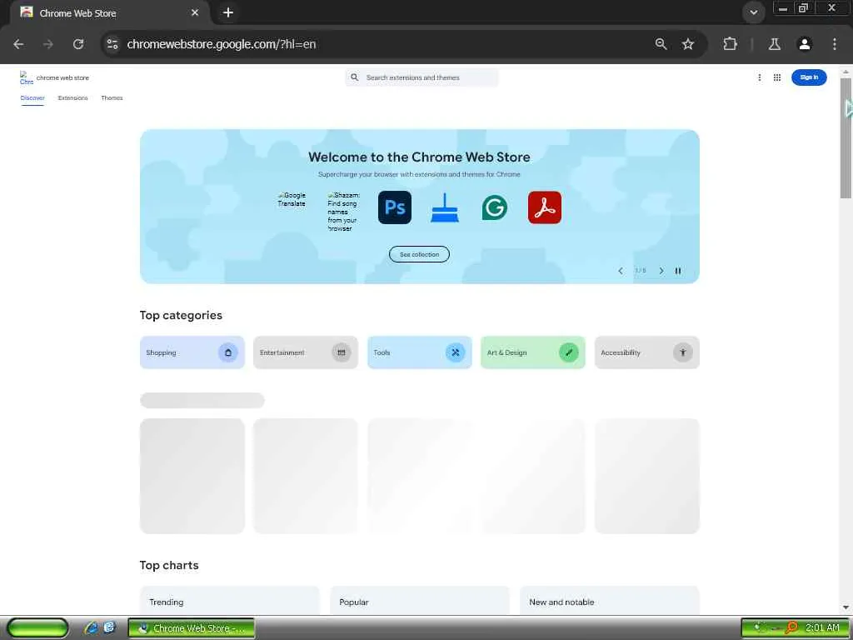
Task: Open the Adobe Acrobat extension icon
Action: point(545,207)
